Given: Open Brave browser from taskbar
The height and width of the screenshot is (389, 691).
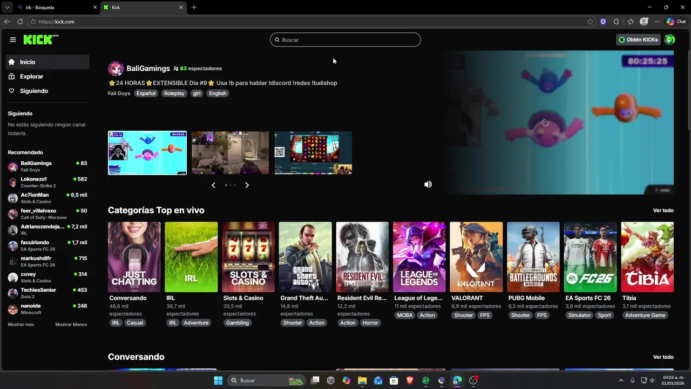Looking at the screenshot, I should 410,380.
